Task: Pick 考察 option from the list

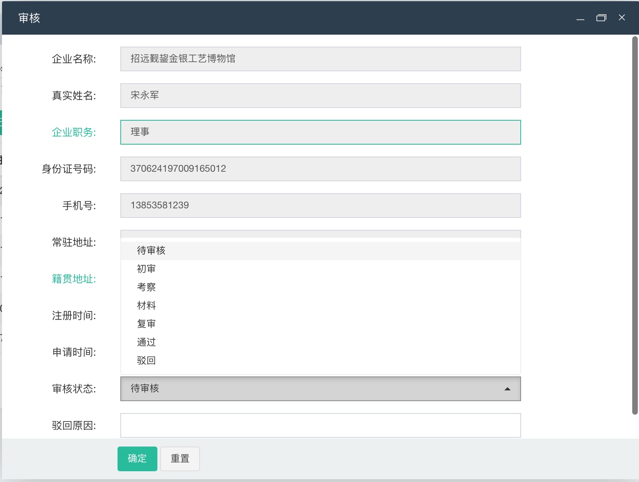Action: pos(146,287)
